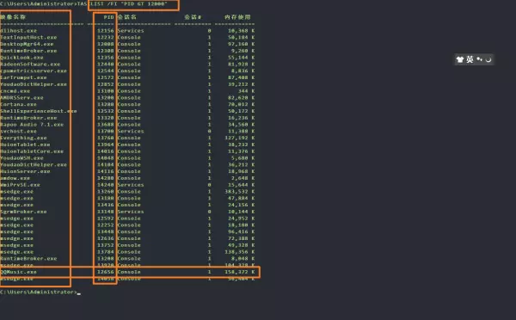The image size is (516, 320).
Task: Click PID value 12356
Action: [105, 58]
